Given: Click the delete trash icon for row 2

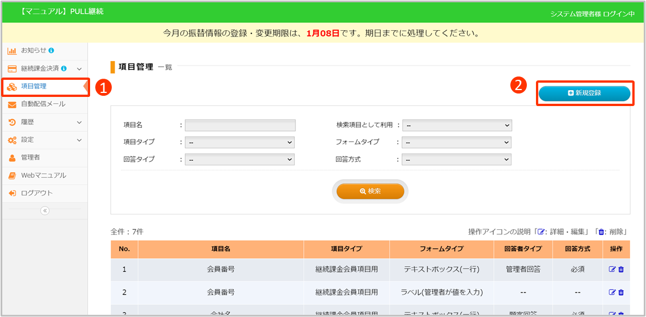Looking at the screenshot, I should tap(621, 292).
